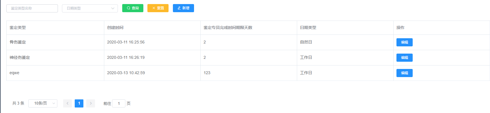Click the blue 新增 add button

click(183, 8)
